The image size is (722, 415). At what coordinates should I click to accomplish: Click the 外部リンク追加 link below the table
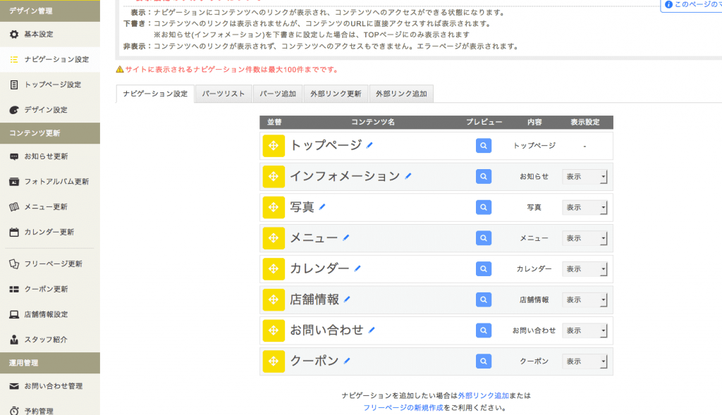(483, 395)
